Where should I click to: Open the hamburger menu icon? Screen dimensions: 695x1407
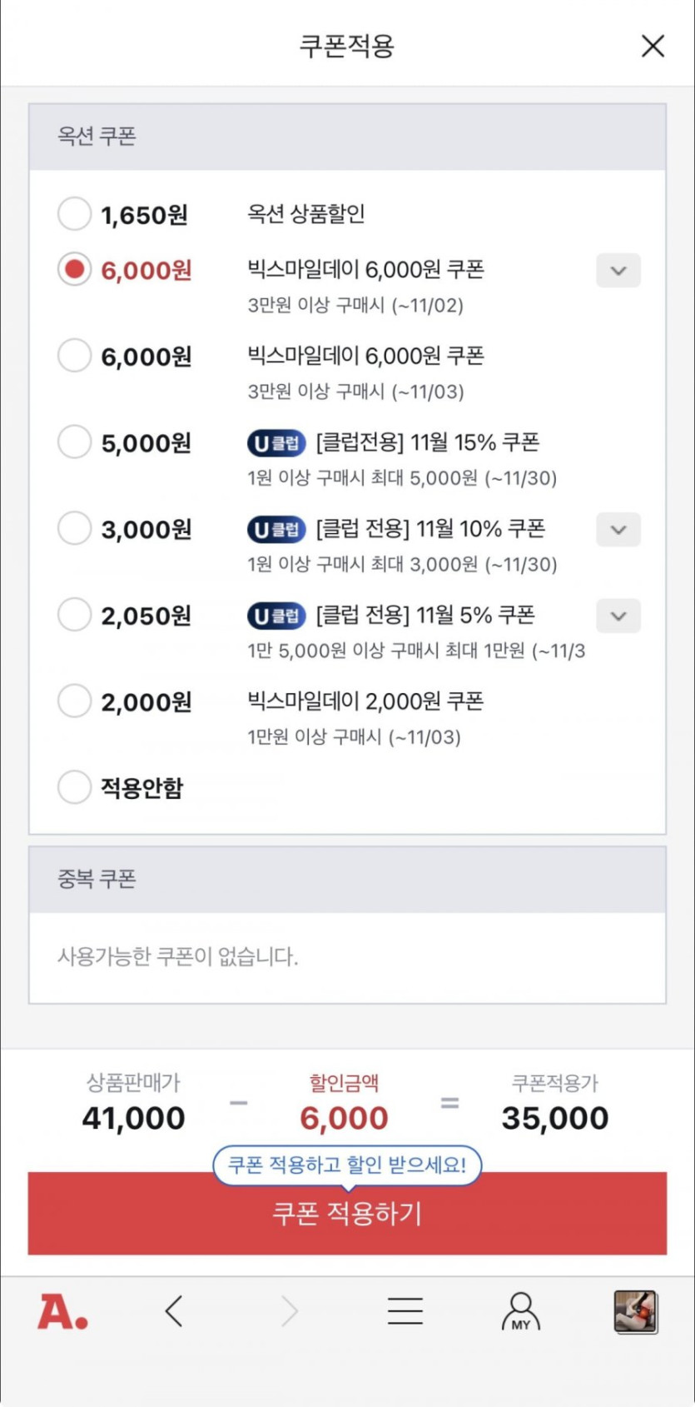(x=405, y=1311)
